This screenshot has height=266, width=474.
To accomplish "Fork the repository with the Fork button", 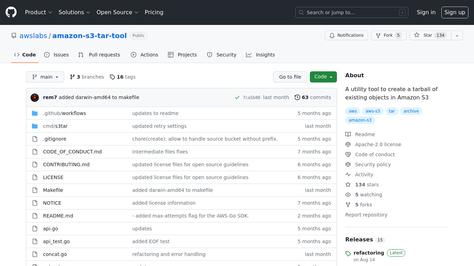I will pyautogui.click(x=389, y=35).
